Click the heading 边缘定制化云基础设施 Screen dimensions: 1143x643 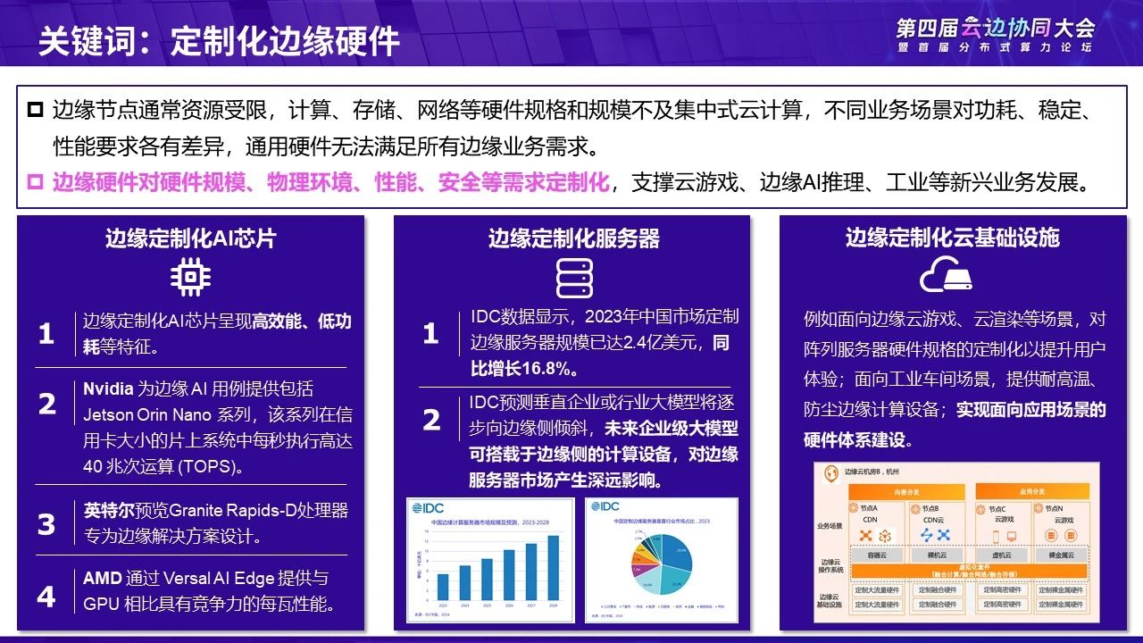tap(953, 238)
